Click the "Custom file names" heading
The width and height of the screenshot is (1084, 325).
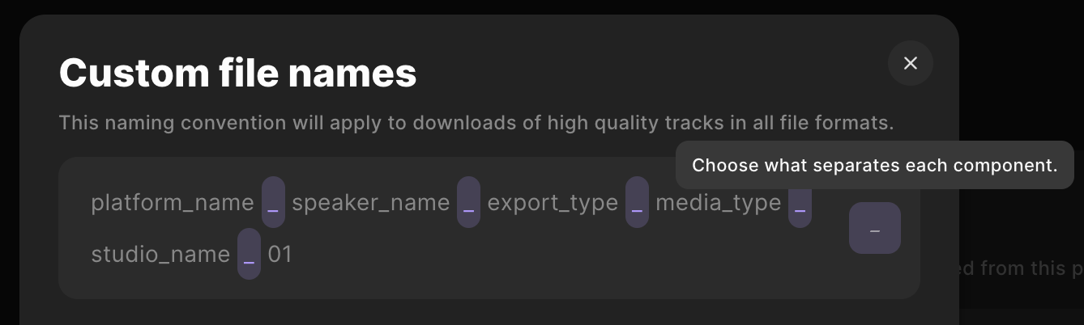tap(237, 73)
